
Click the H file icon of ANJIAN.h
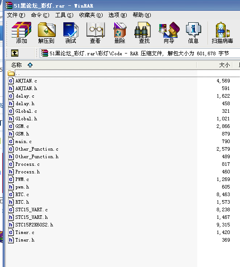click(x=11, y=88)
